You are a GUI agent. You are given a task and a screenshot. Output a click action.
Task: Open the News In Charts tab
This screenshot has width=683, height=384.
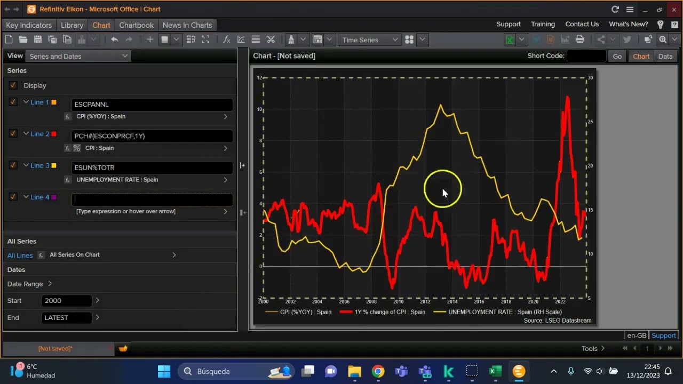pyautogui.click(x=187, y=25)
